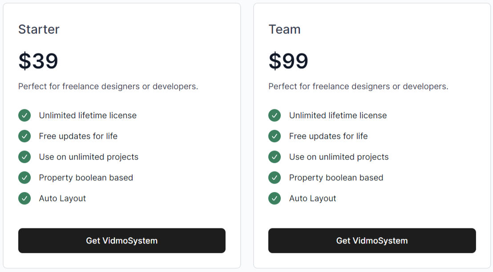Click the $39 price label

38,61
